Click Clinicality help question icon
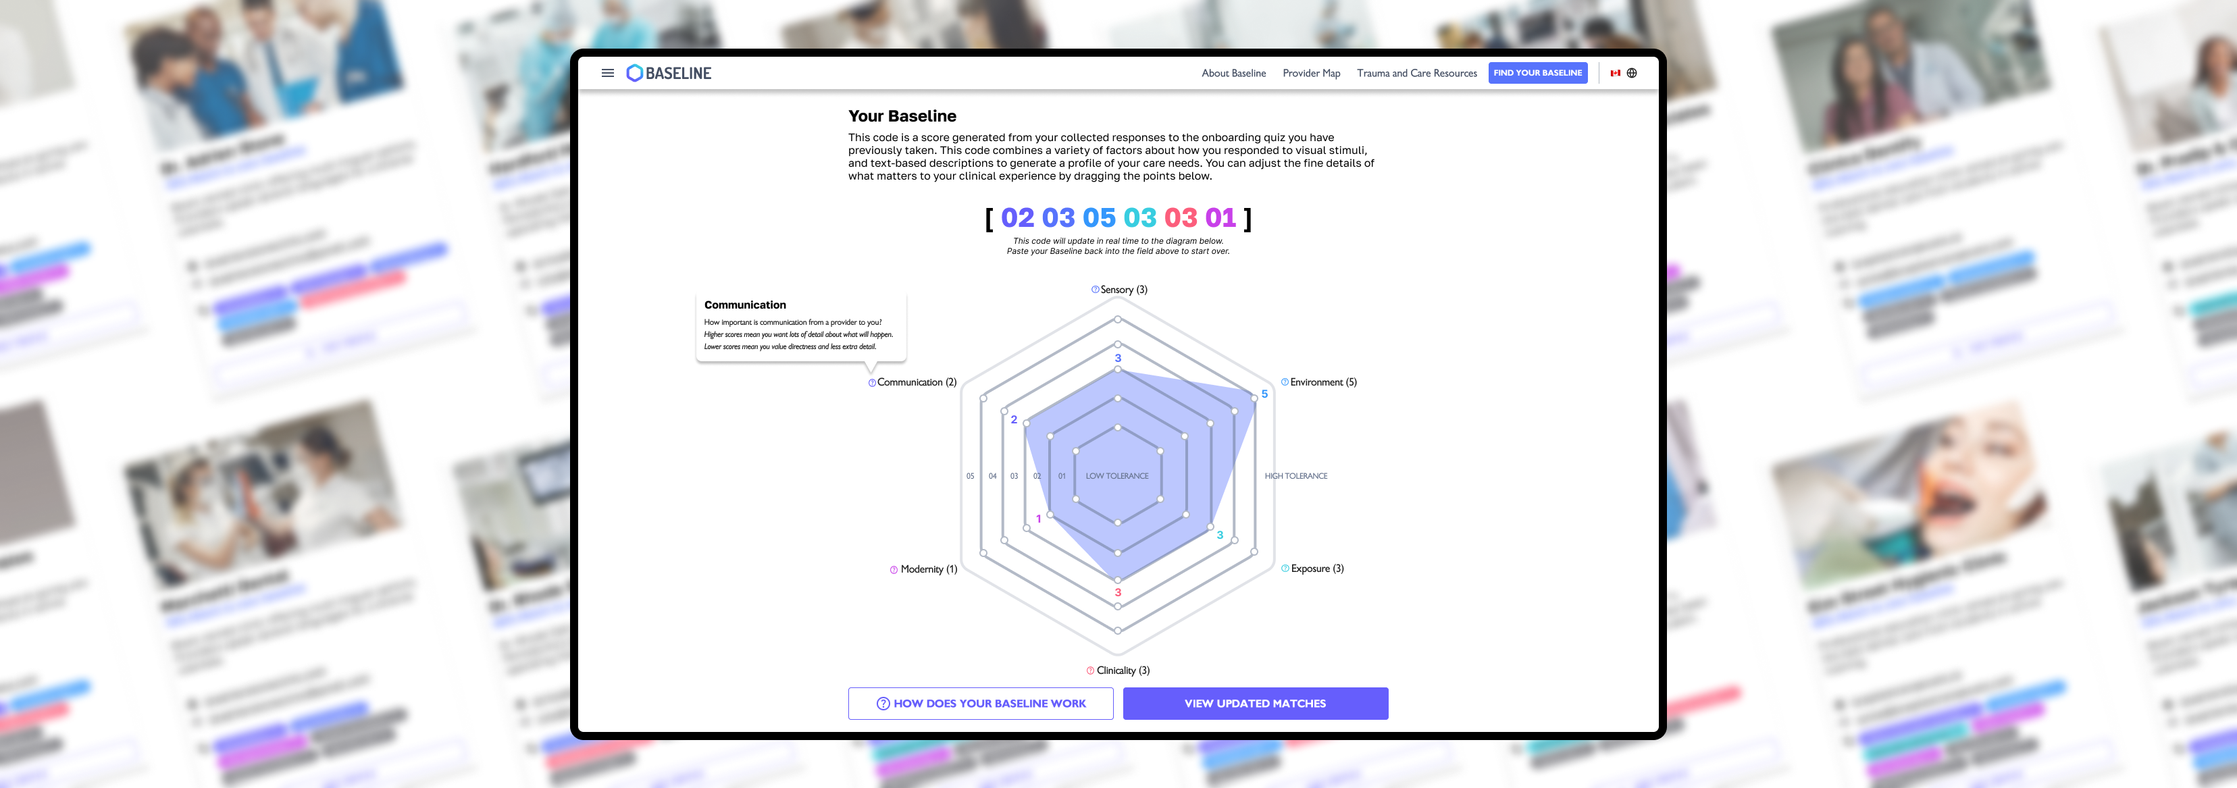 pos(1091,671)
